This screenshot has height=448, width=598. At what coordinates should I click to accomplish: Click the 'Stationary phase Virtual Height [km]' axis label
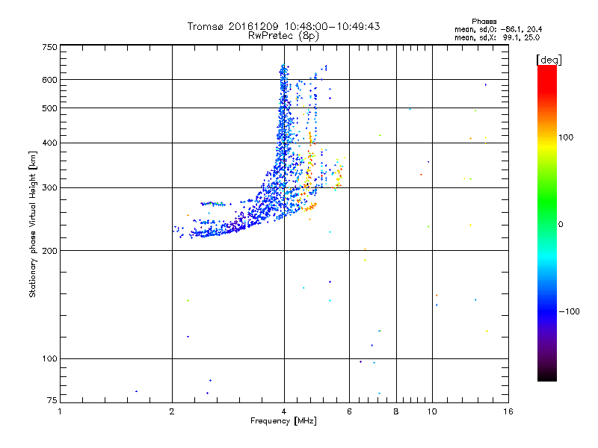coord(33,224)
